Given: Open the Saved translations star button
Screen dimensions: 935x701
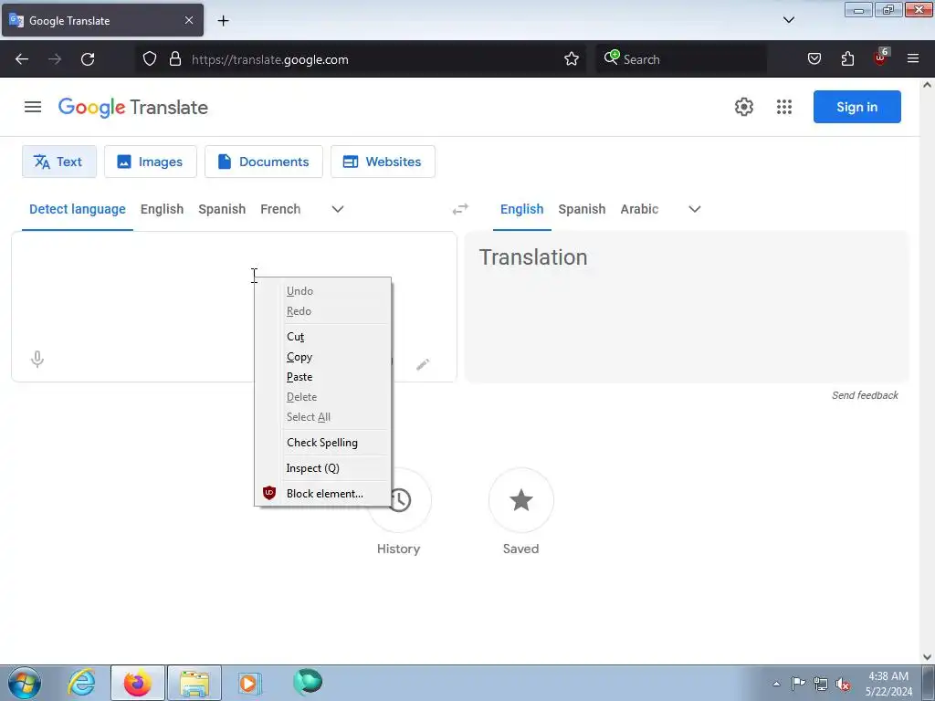Looking at the screenshot, I should 520,500.
